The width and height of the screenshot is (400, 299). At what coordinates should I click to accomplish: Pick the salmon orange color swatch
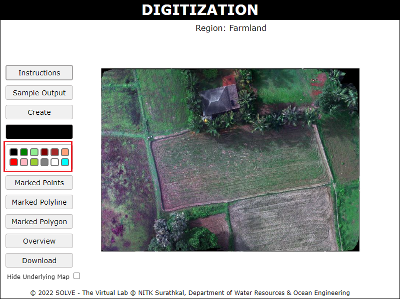coord(65,152)
